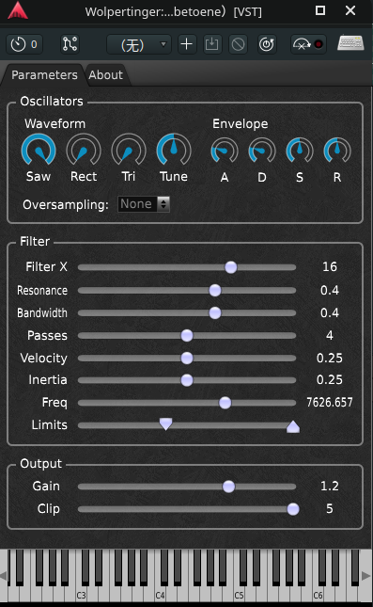Switch to the Parameters tab
The width and height of the screenshot is (373, 607).
click(x=44, y=74)
